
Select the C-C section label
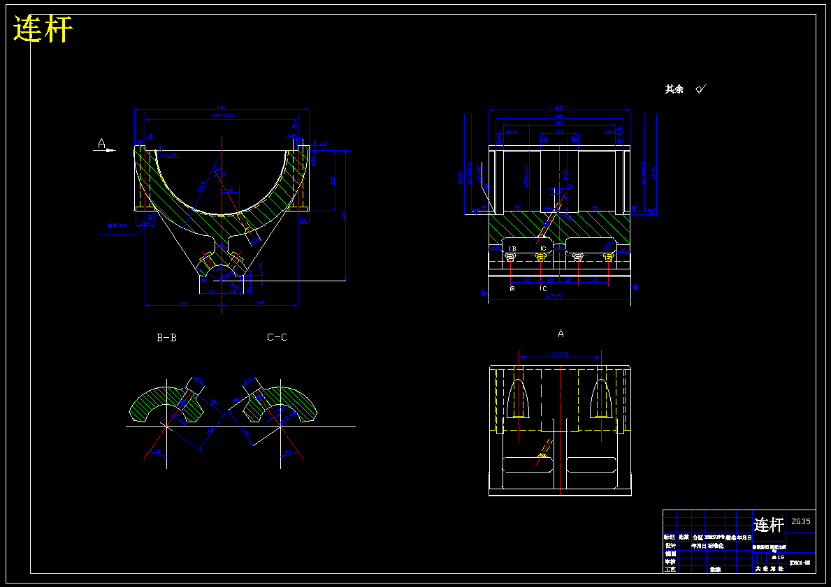point(277,337)
